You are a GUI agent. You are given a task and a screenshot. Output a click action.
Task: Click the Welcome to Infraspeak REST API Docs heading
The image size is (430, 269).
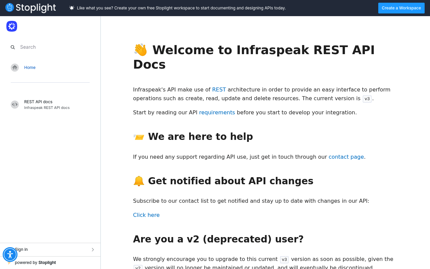[254, 57]
